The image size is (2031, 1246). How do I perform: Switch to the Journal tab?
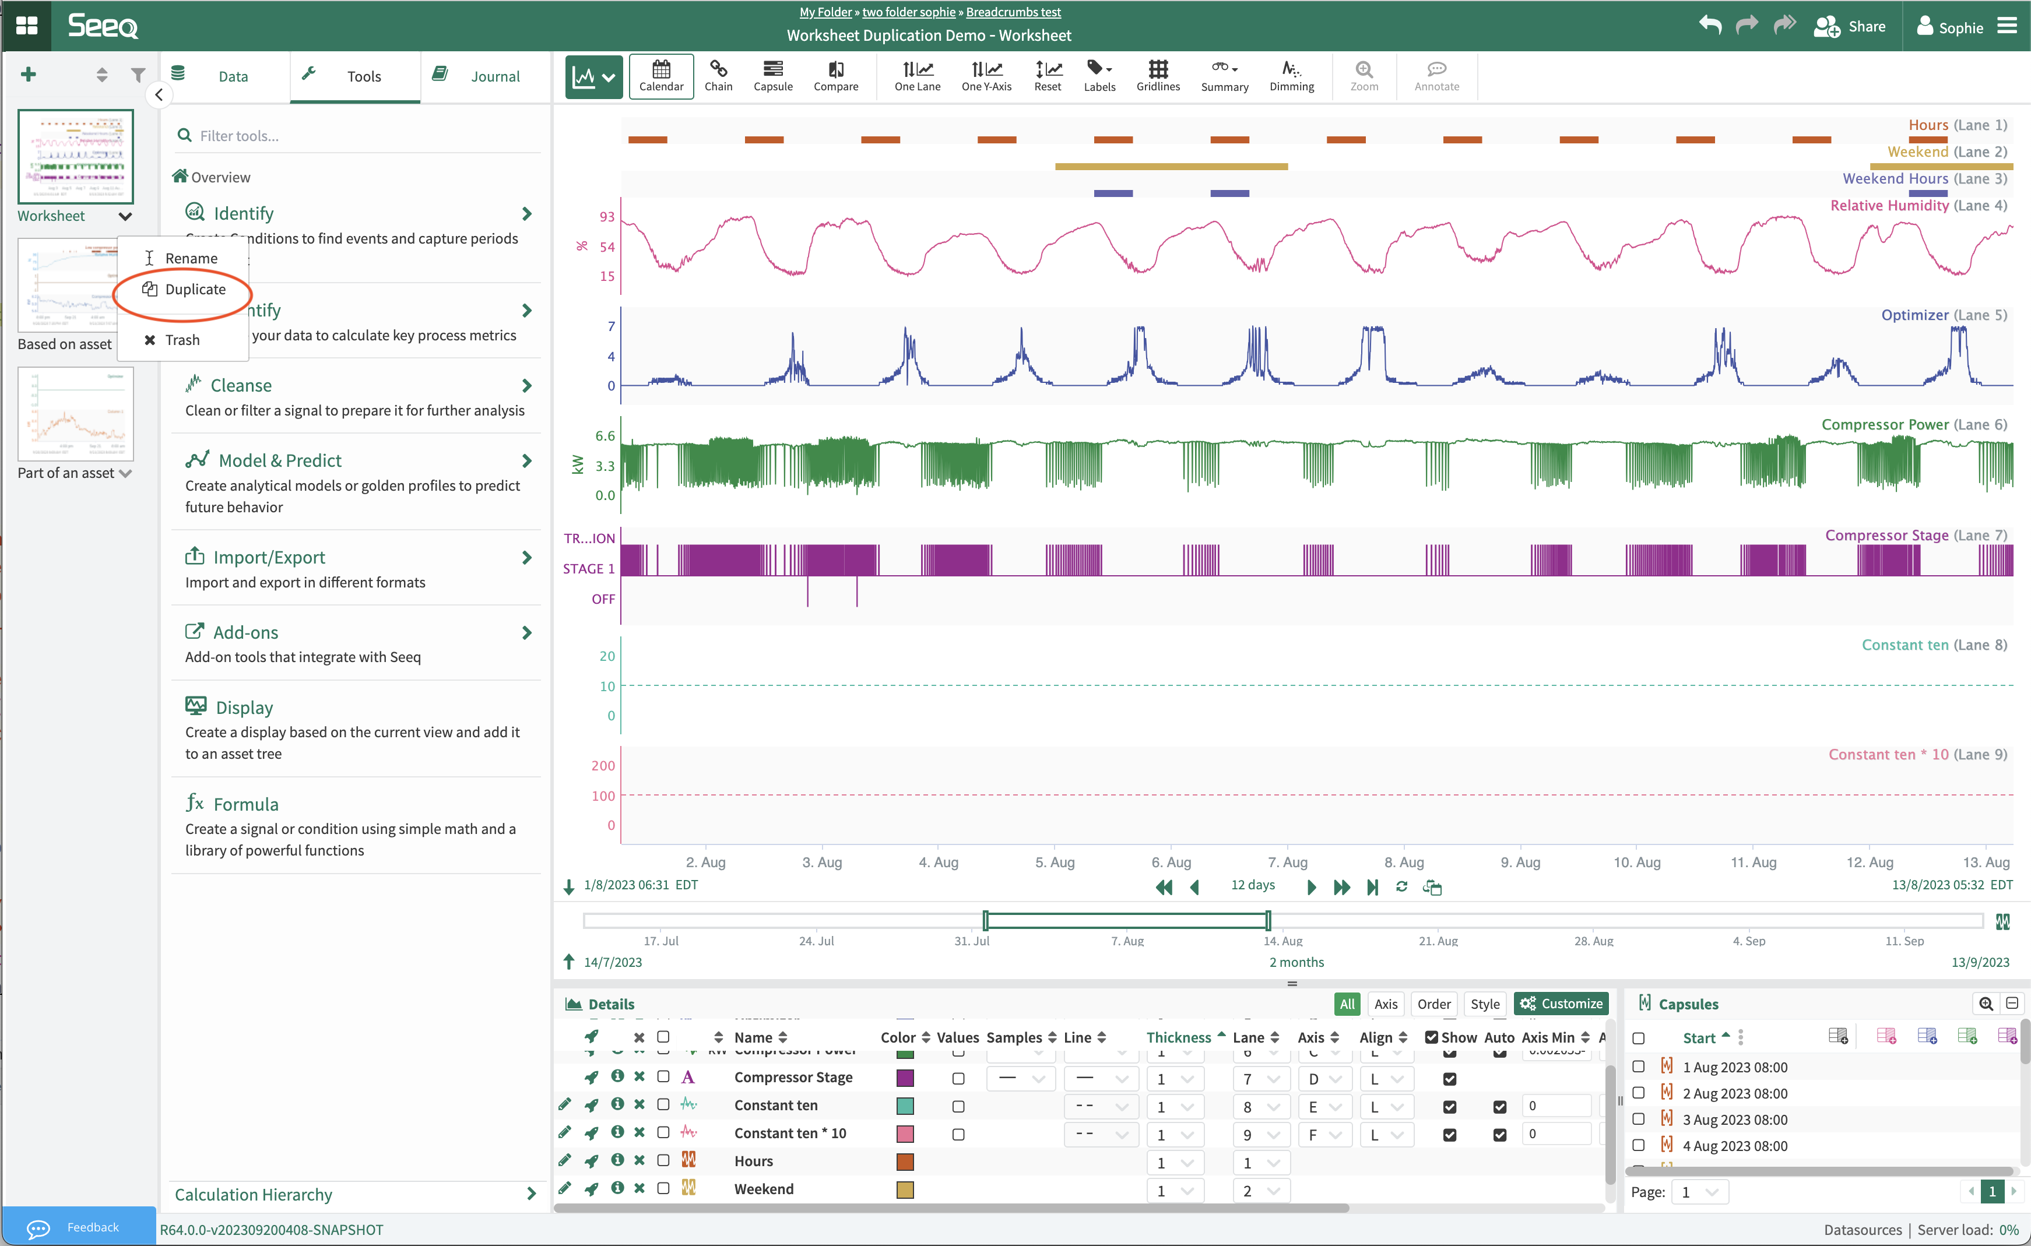[x=494, y=76]
